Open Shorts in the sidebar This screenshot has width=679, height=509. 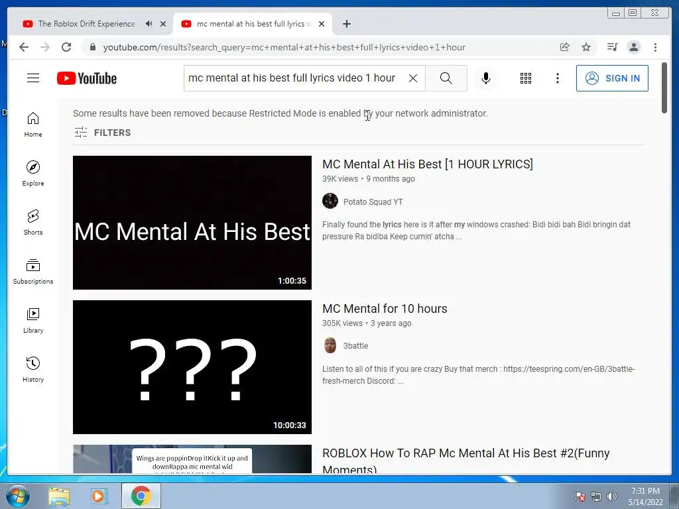33,223
